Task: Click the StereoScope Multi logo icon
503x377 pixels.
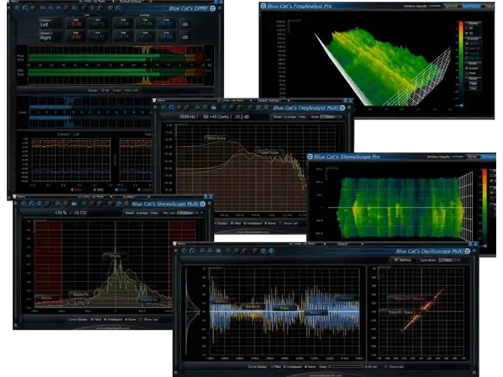Action: click(x=203, y=204)
